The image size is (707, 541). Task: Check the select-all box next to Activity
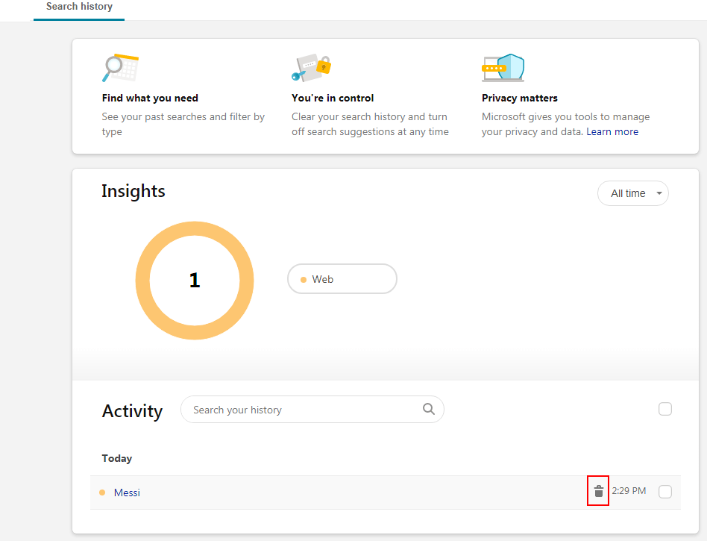(x=665, y=409)
